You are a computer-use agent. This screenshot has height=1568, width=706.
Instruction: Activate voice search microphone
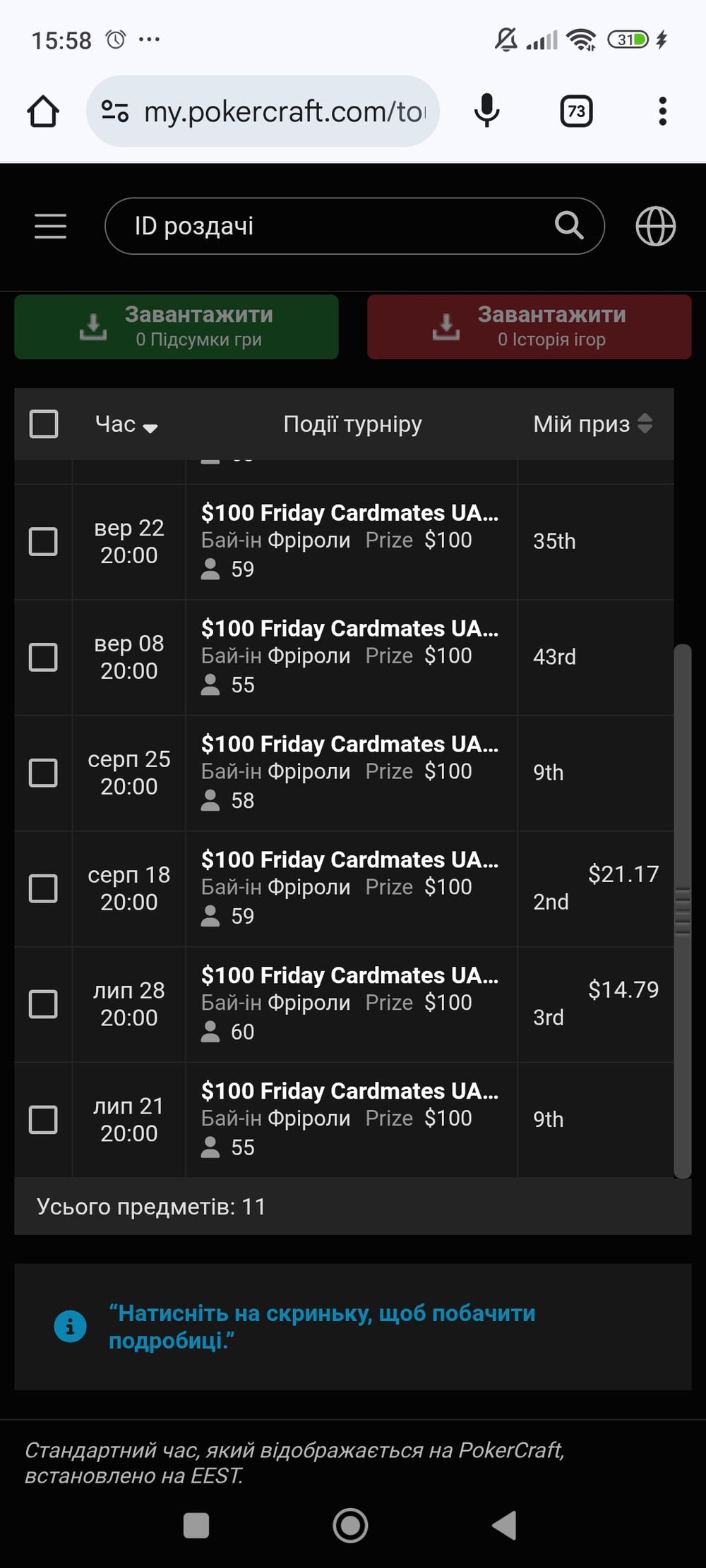click(486, 111)
